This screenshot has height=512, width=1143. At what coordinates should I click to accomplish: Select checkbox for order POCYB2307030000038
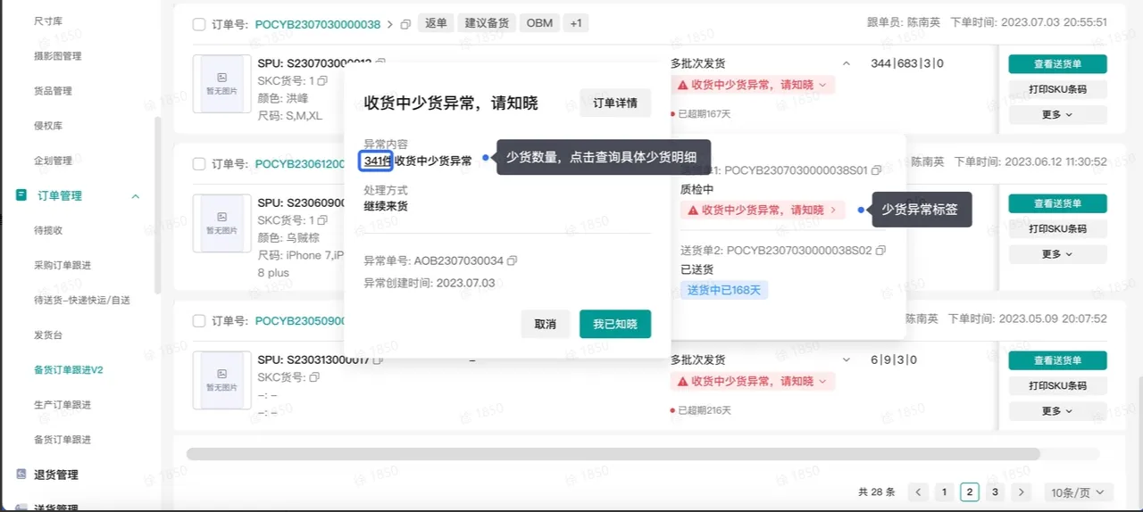(199, 24)
